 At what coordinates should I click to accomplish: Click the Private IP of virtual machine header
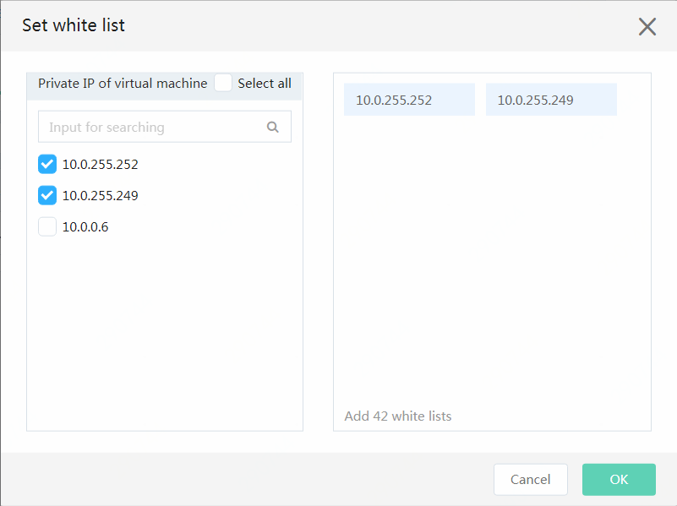(123, 84)
